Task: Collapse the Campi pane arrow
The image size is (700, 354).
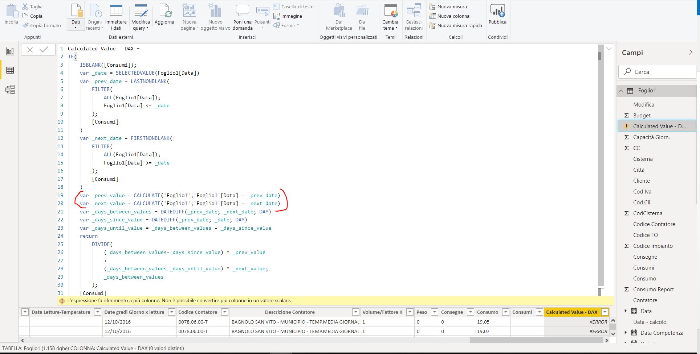Action: (691, 53)
